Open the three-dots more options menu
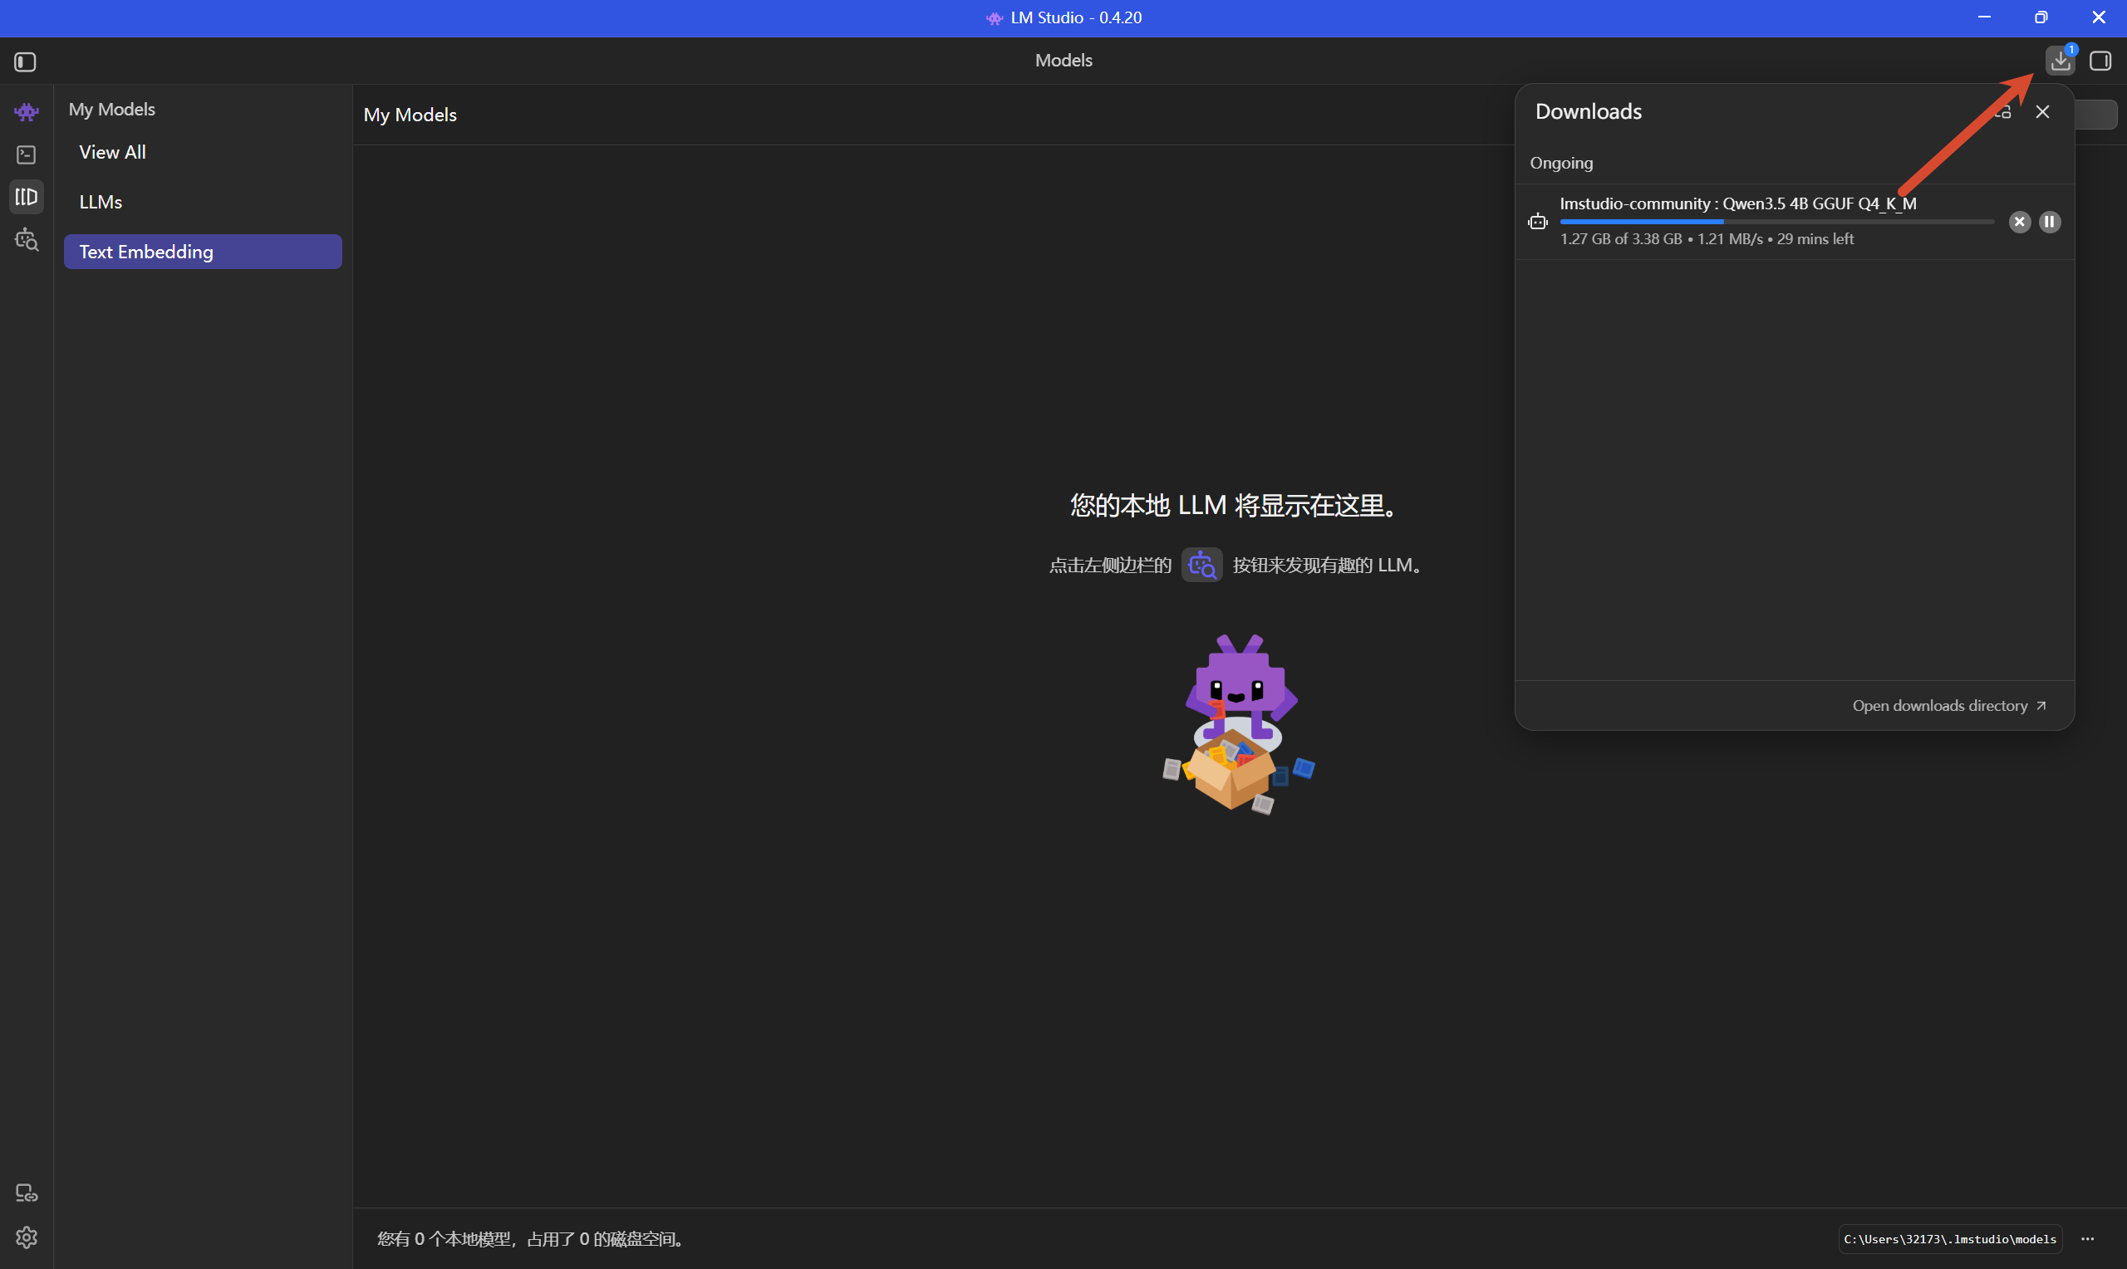 [x=2088, y=1239]
